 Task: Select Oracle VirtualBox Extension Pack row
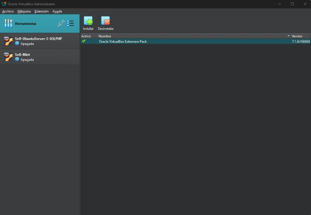click(x=196, y=41)
